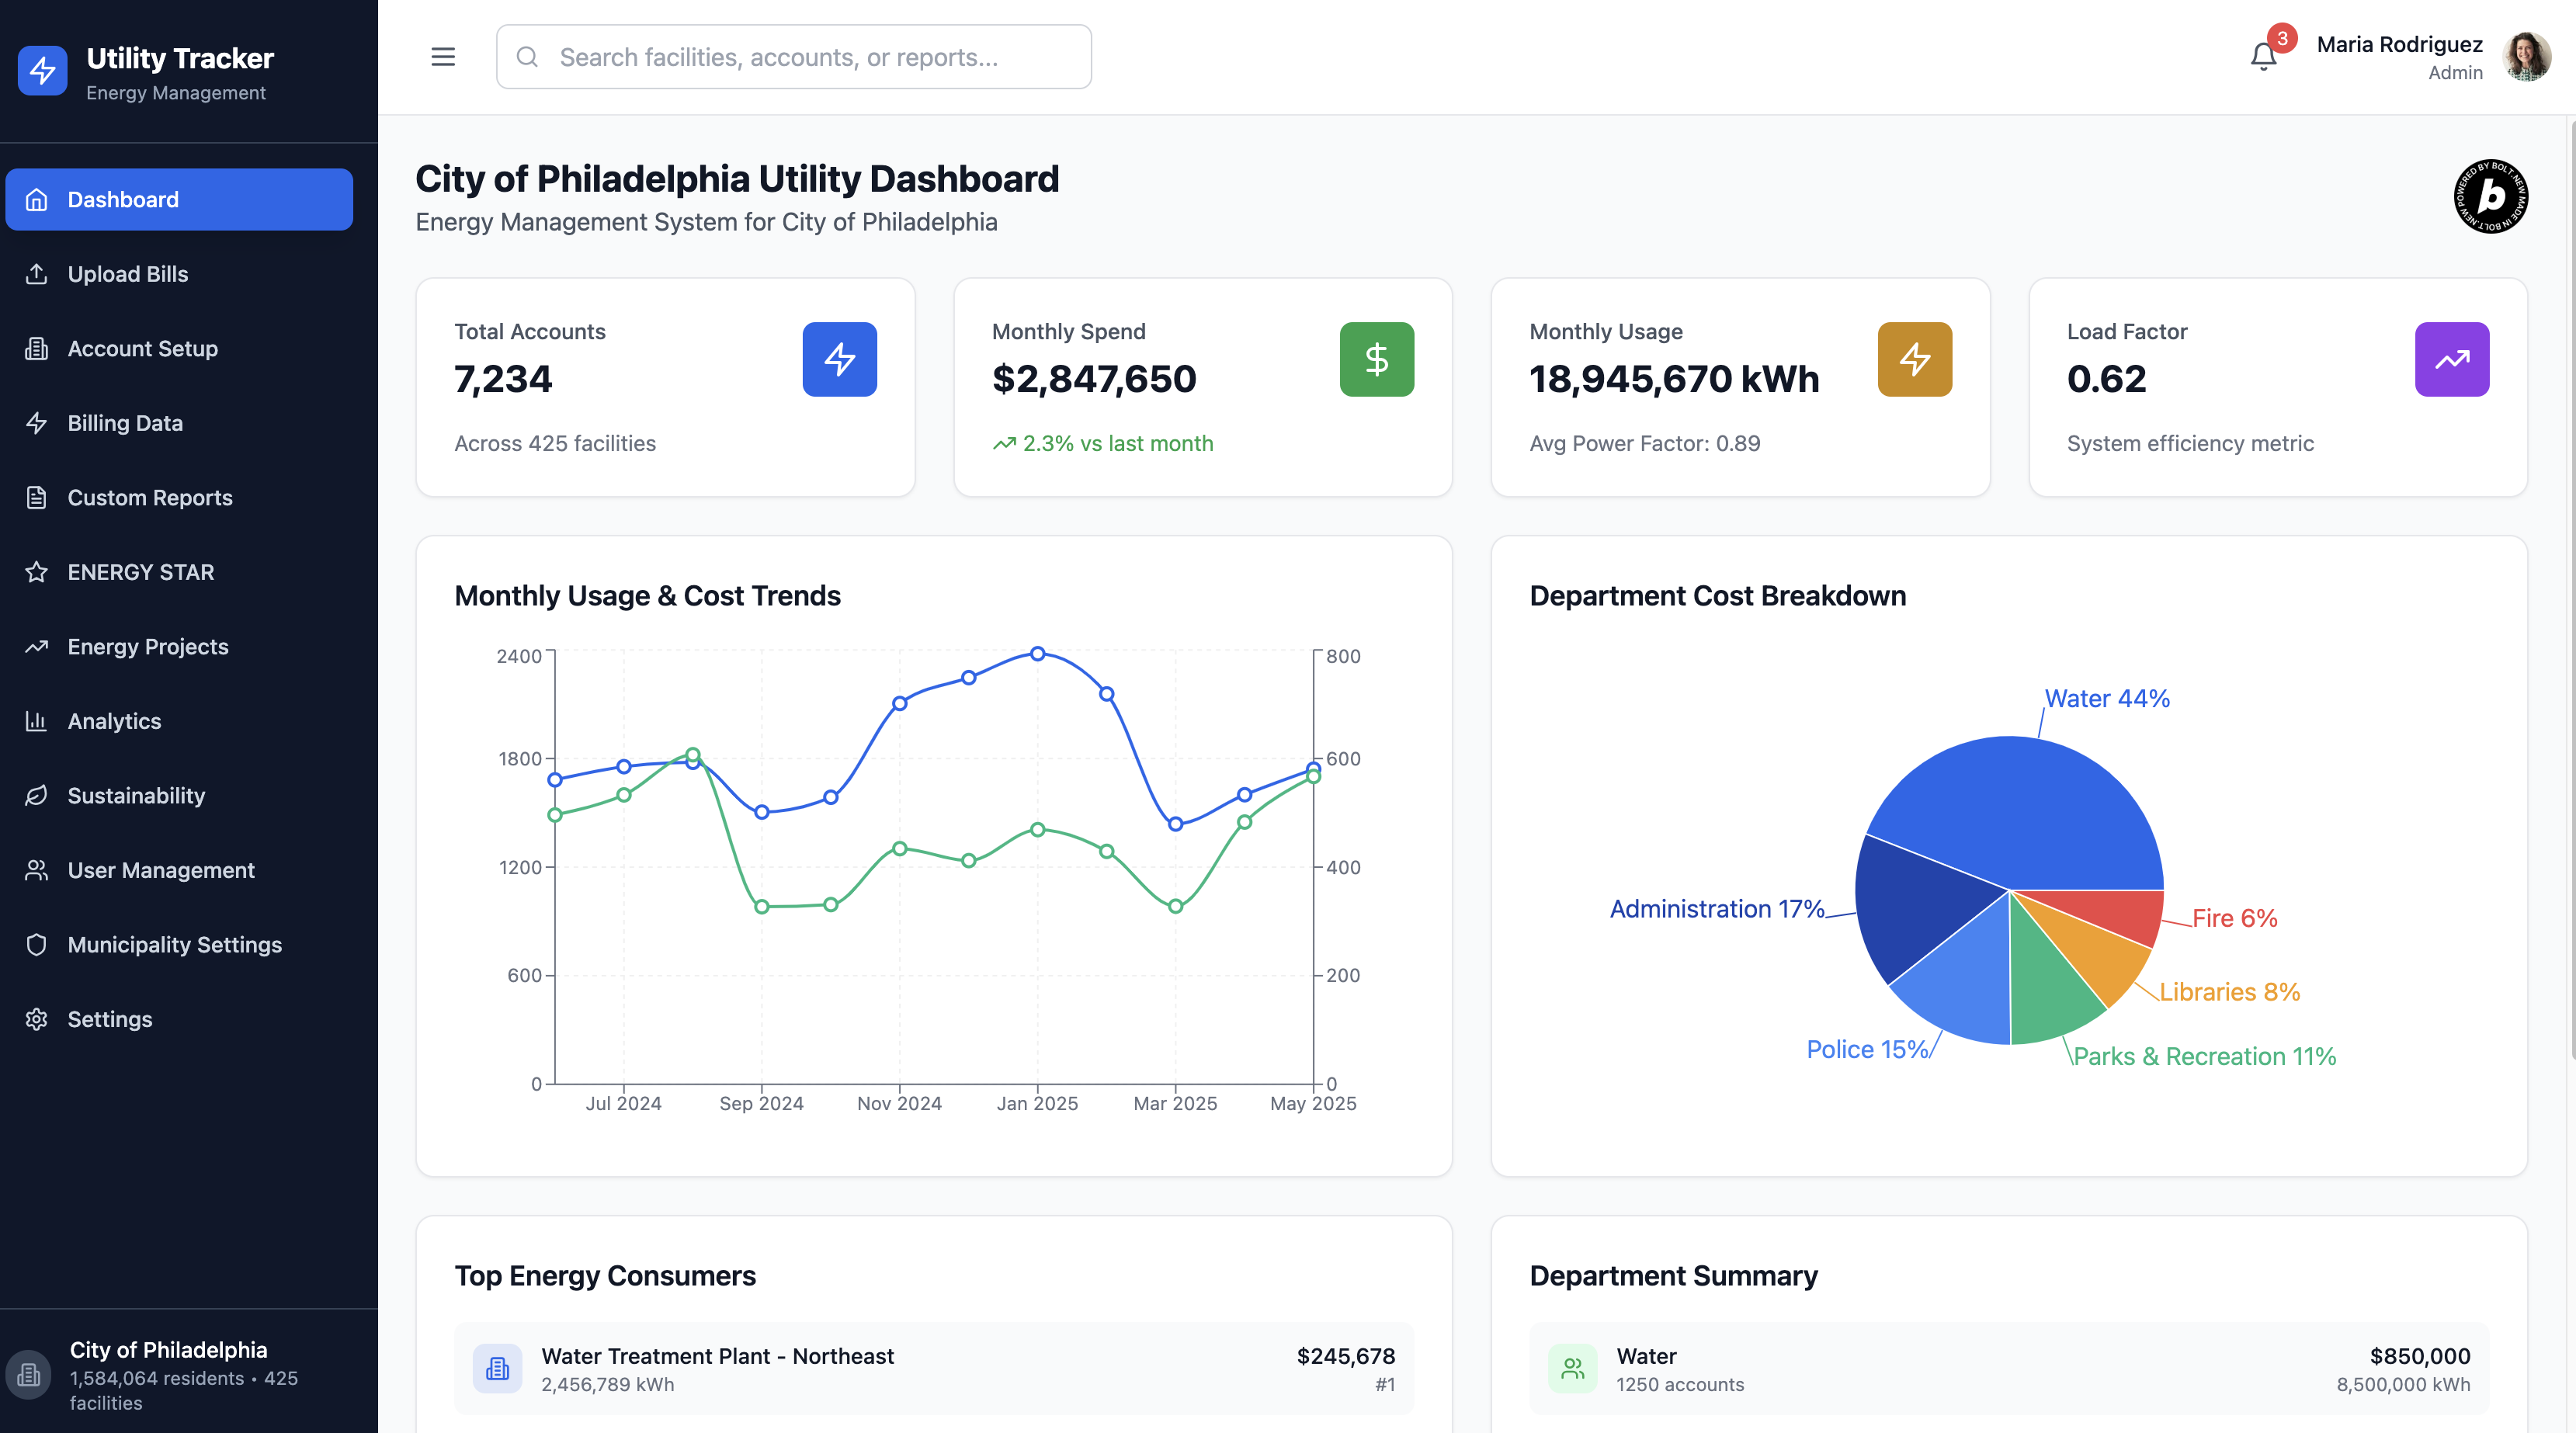Viewport: 2576px width, 1433px height.
Task: Open the Analytics page
Action: pos(114,721)
